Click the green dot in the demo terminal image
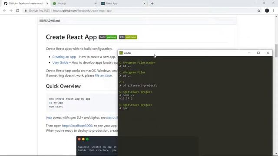The image size is (278, 156). coord(87,139)
